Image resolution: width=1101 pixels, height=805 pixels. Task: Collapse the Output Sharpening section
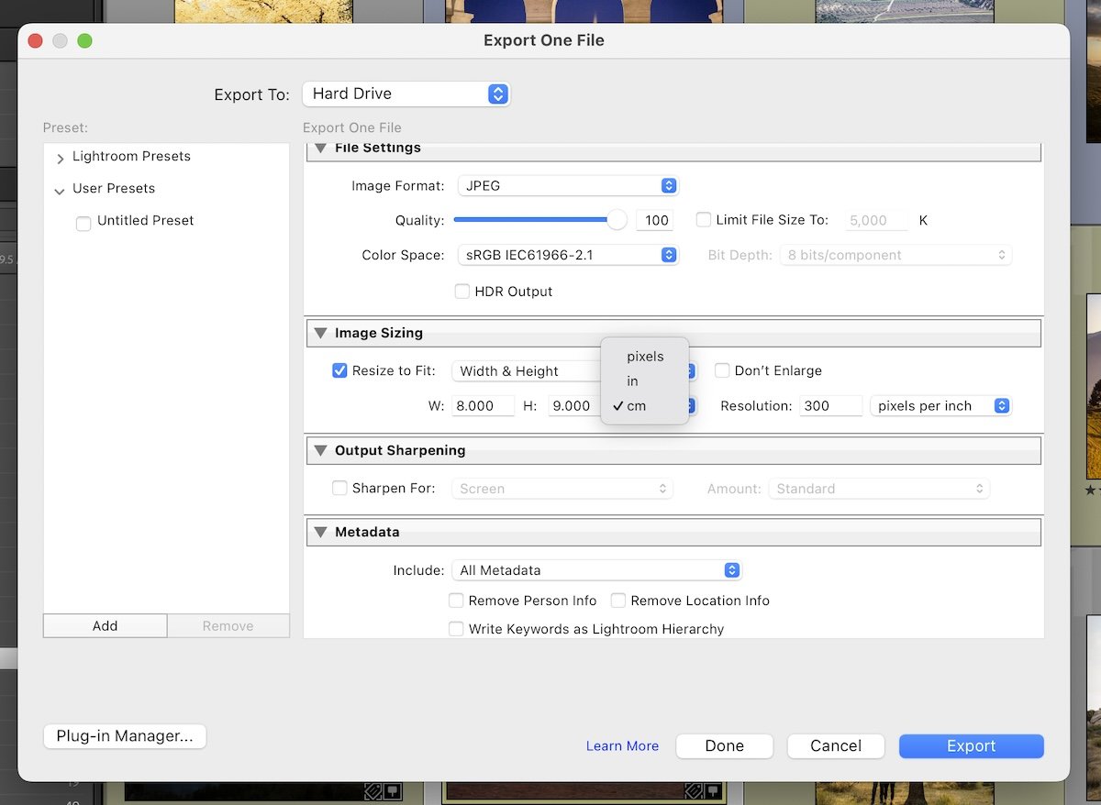click(x=320, y=450)
